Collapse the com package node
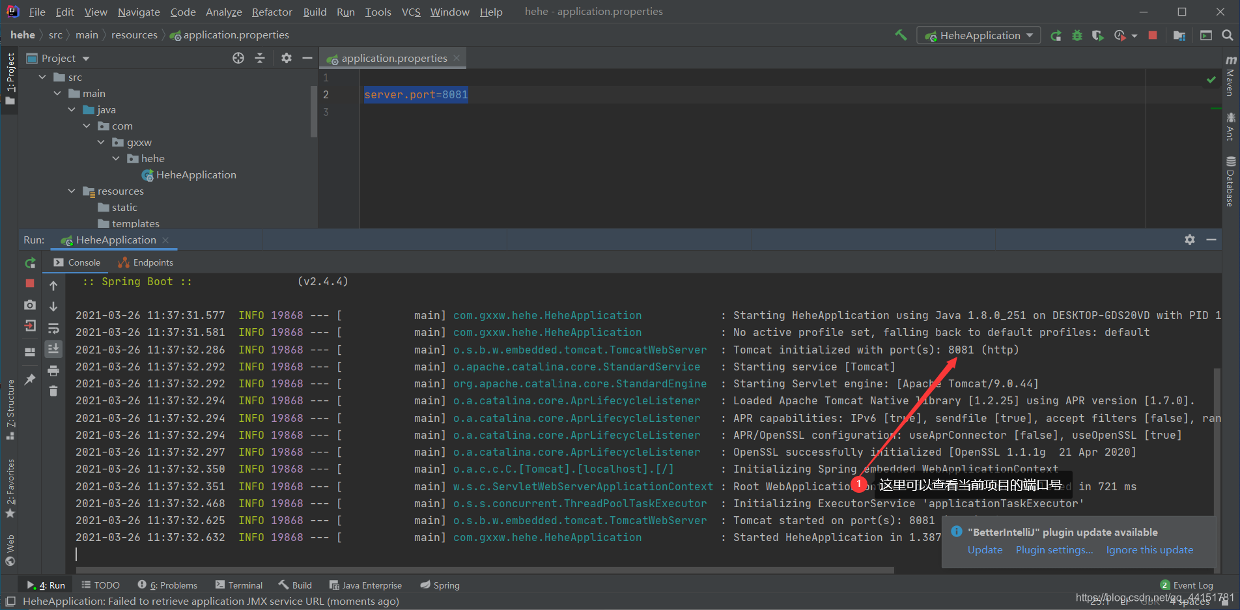 coord(87,126)
